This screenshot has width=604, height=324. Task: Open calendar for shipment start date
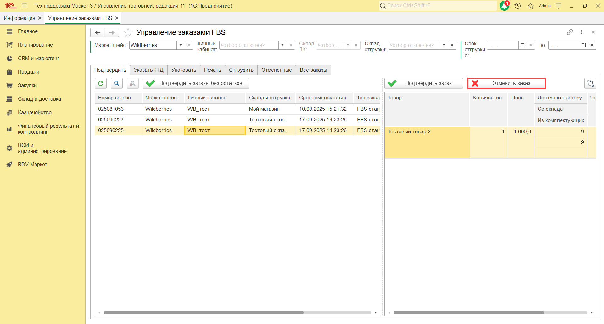point(523,45)
